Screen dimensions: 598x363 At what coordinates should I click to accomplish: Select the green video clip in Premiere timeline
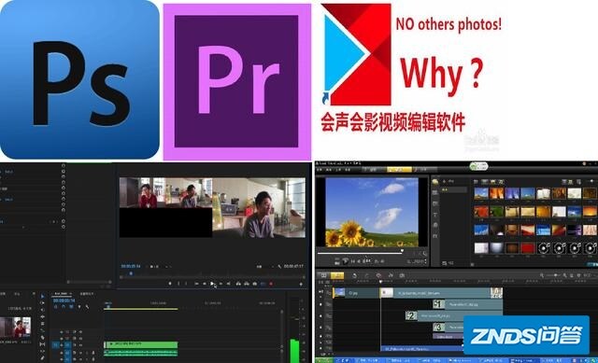tap(141, 344)
